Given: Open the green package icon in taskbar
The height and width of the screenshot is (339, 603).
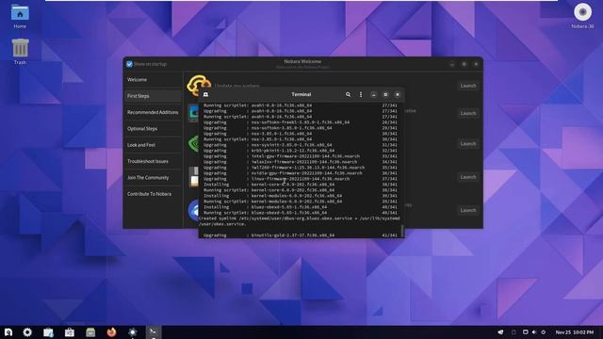Looking at the screenshot, I should [x=90, y=332].
